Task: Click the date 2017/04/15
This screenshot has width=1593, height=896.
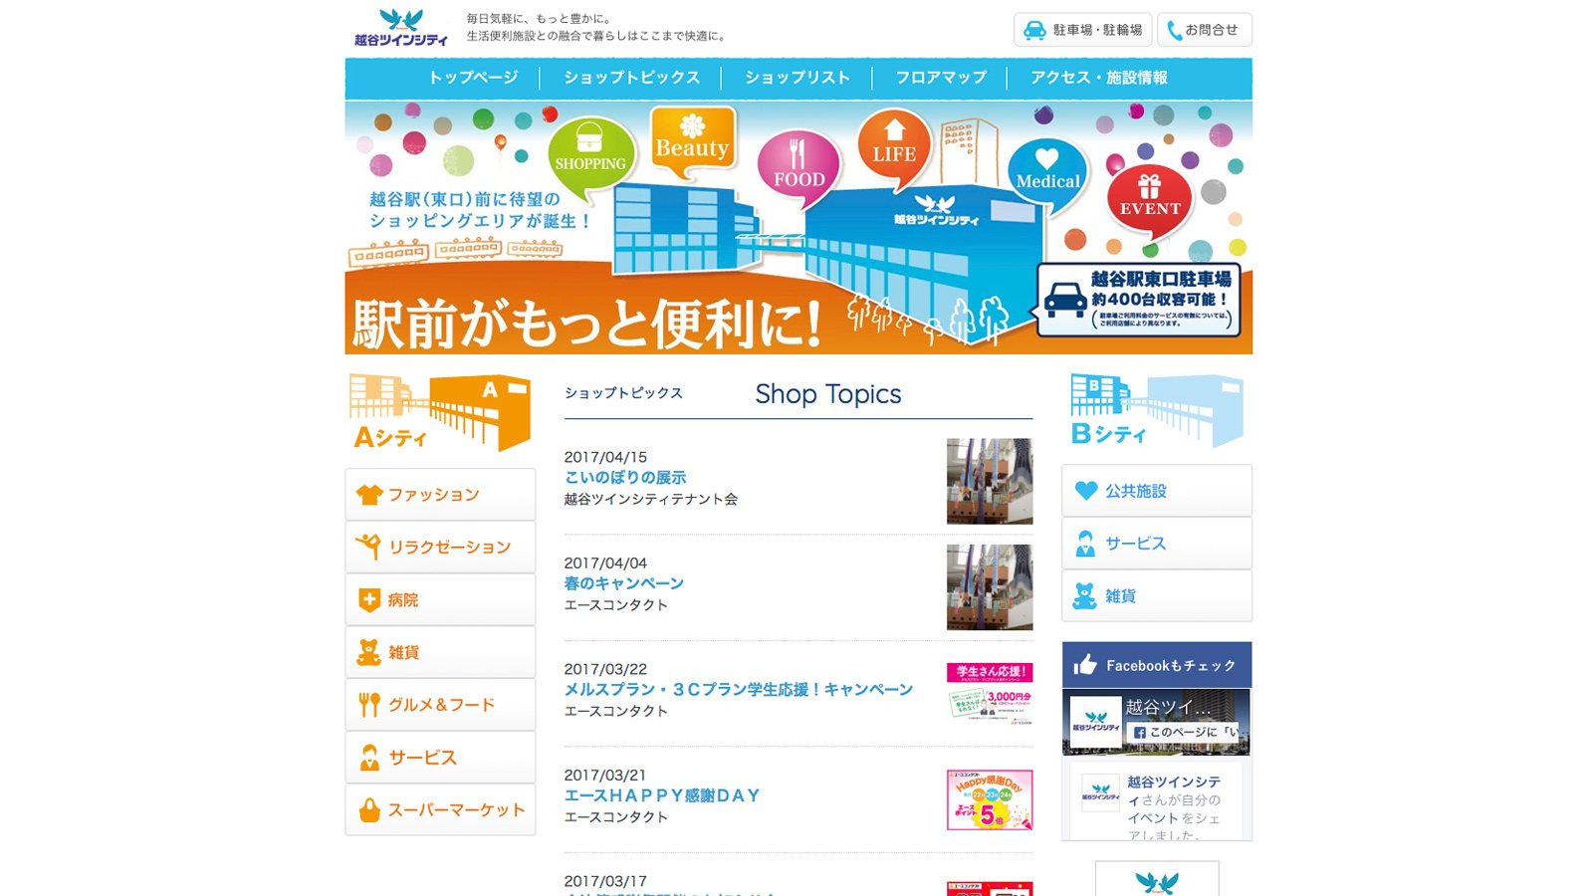Action: (x=605, y=457)
